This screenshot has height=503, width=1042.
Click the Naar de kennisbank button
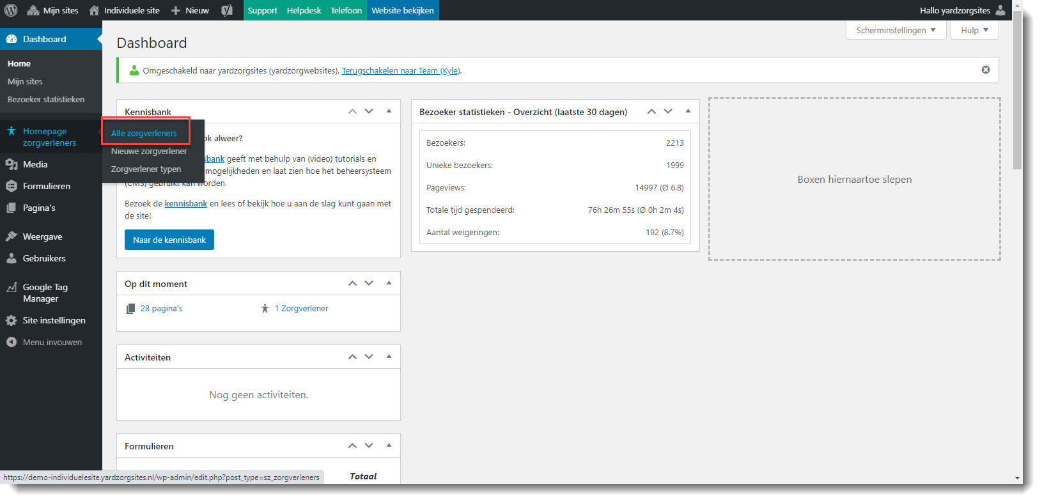pos(169,240)
